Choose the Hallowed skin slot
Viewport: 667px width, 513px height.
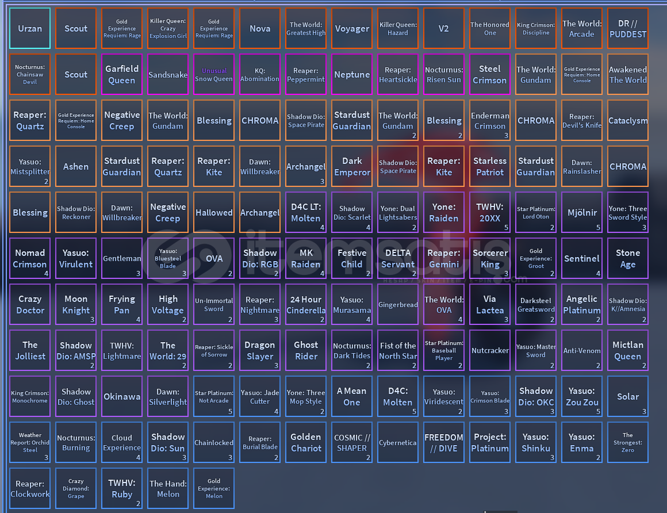click(x=214, y=212)
